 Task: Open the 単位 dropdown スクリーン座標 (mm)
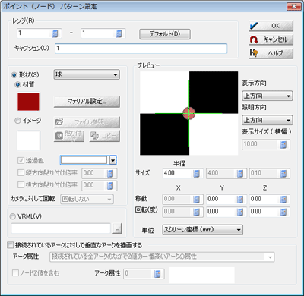tap(202, 230)
